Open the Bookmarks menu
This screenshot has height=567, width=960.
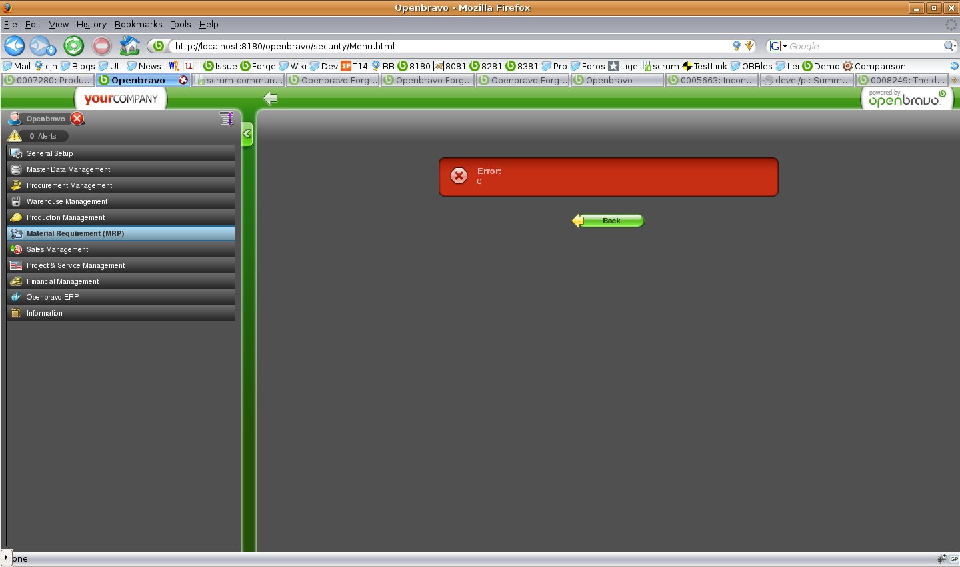point(138,24)
